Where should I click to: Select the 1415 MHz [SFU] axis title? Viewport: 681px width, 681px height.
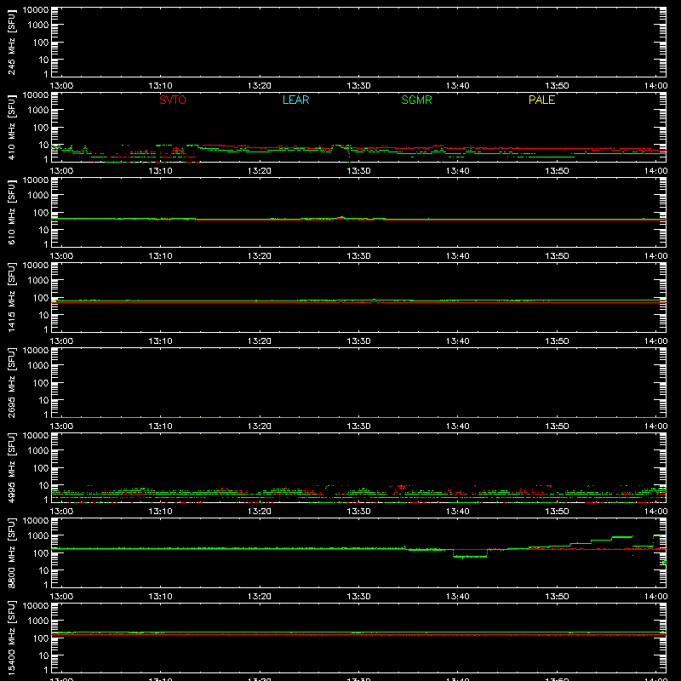[11, 297]
